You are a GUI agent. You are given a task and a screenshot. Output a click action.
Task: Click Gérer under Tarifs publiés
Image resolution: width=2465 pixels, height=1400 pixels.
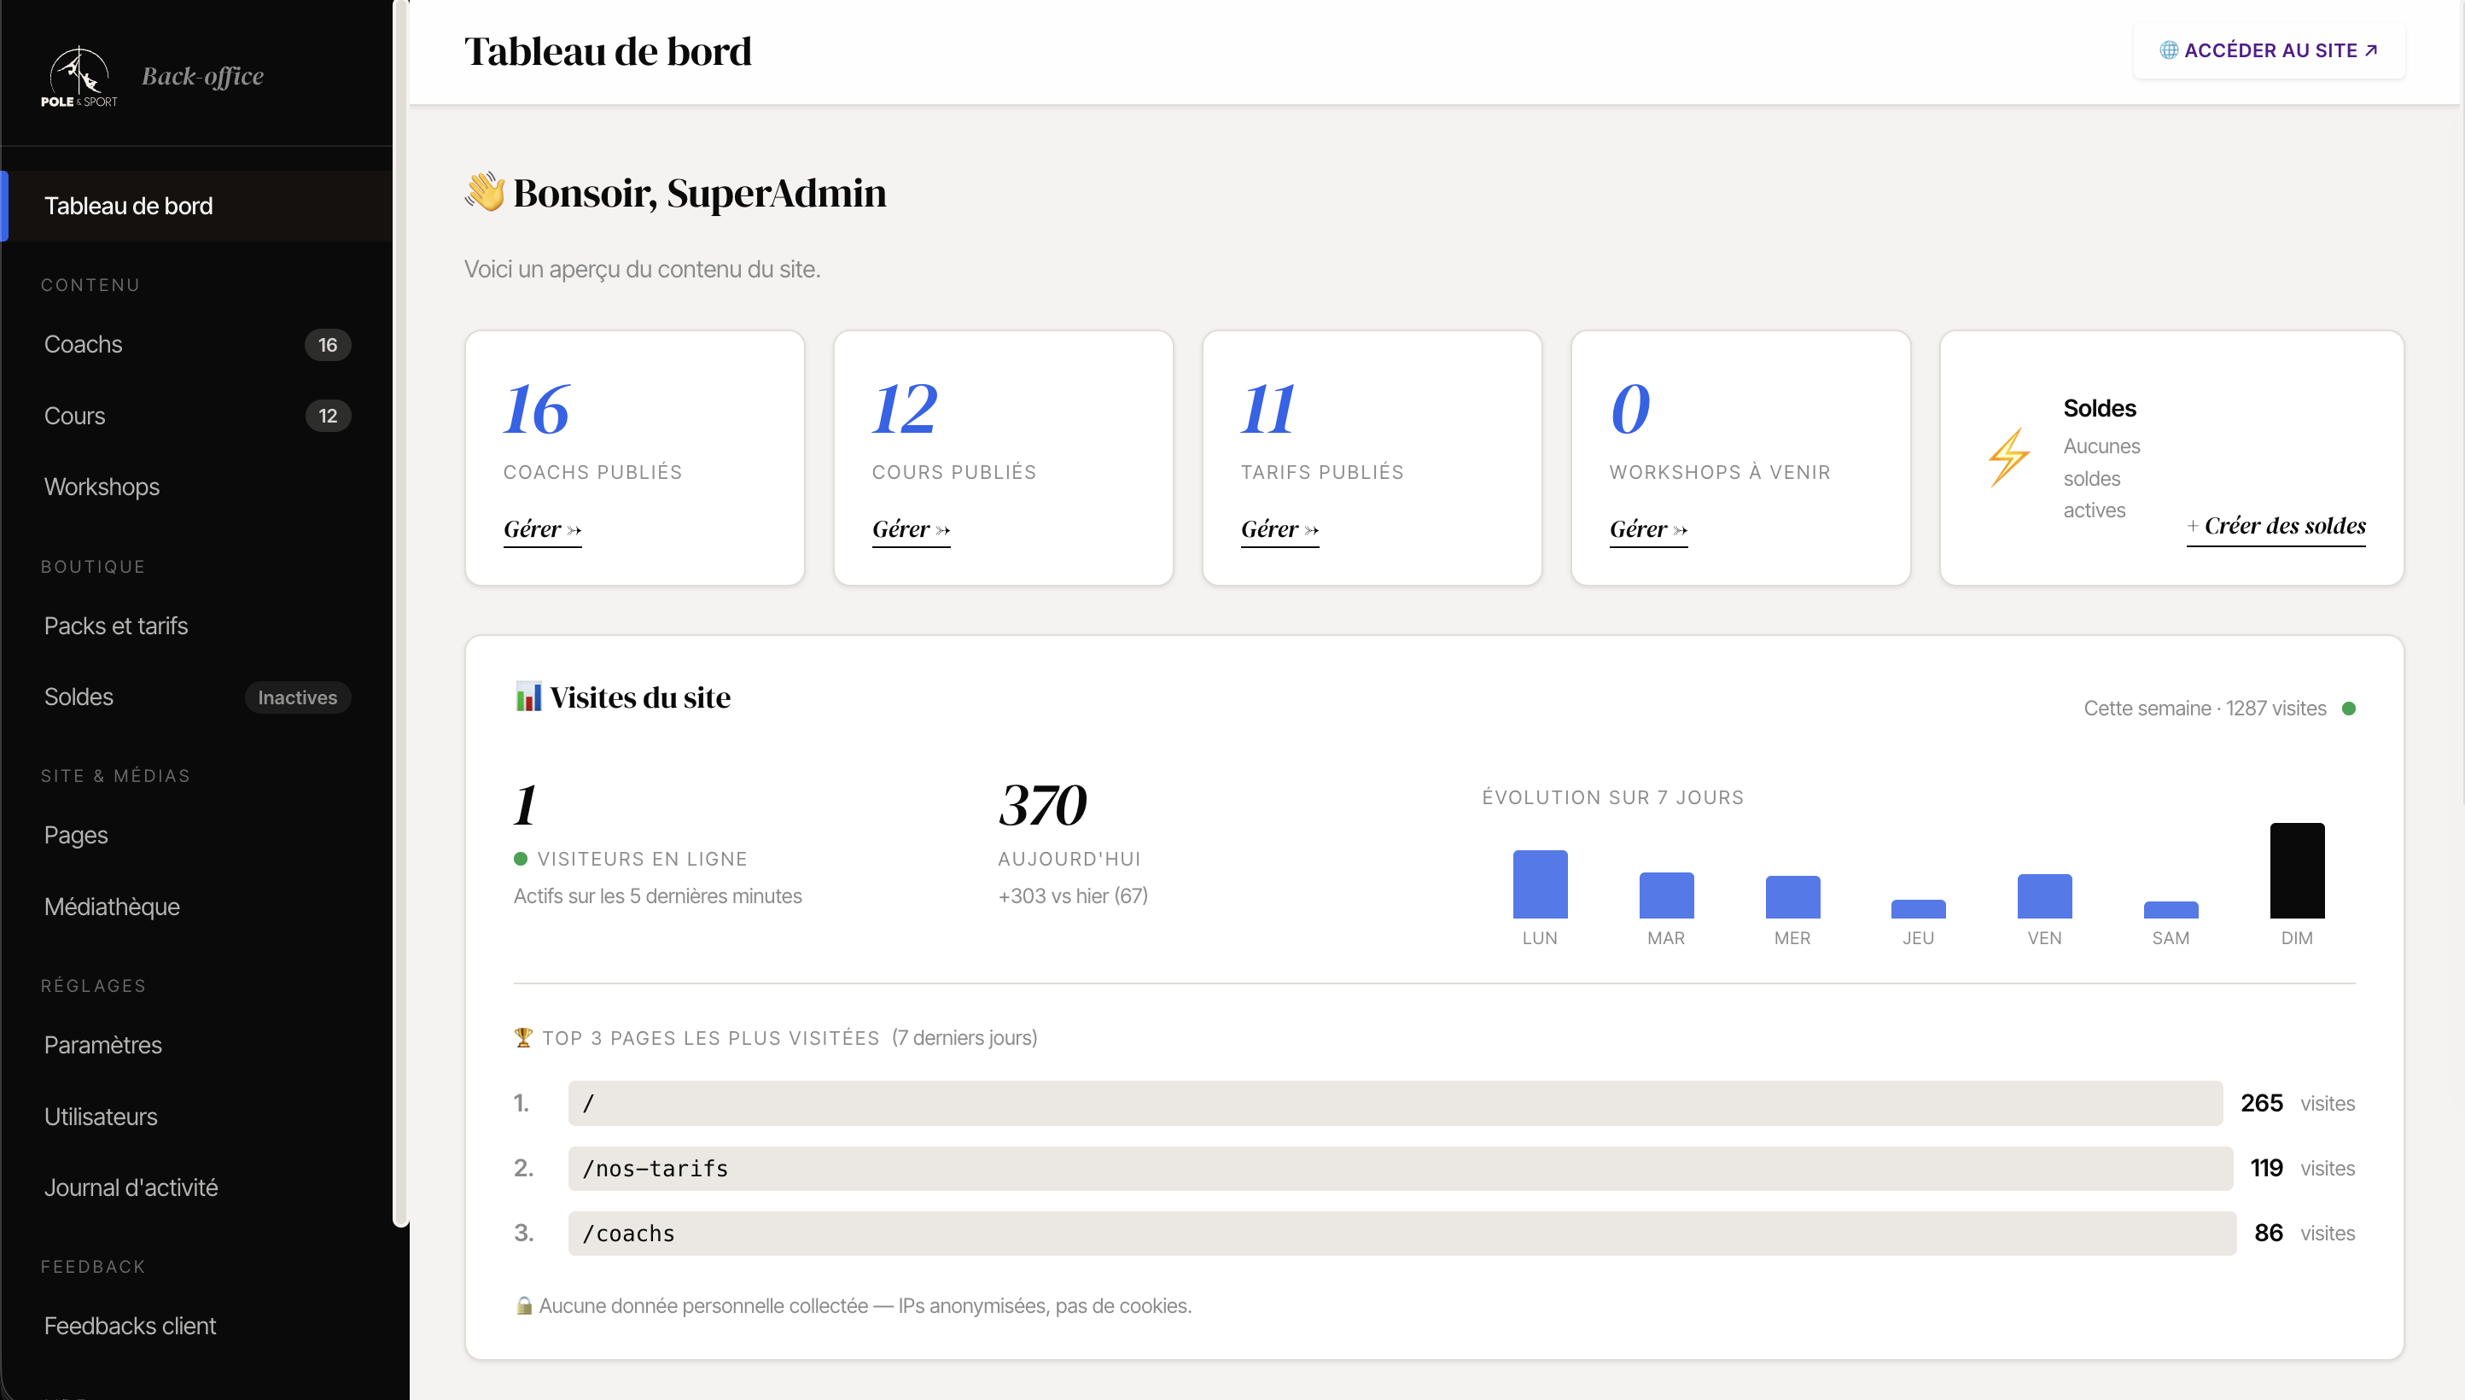(1279, 530)
